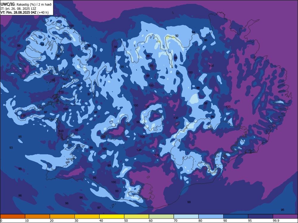Click the "(+40 h)" forecast offset text
This screenshot has width=298, height=223.
tap(43, 12)
